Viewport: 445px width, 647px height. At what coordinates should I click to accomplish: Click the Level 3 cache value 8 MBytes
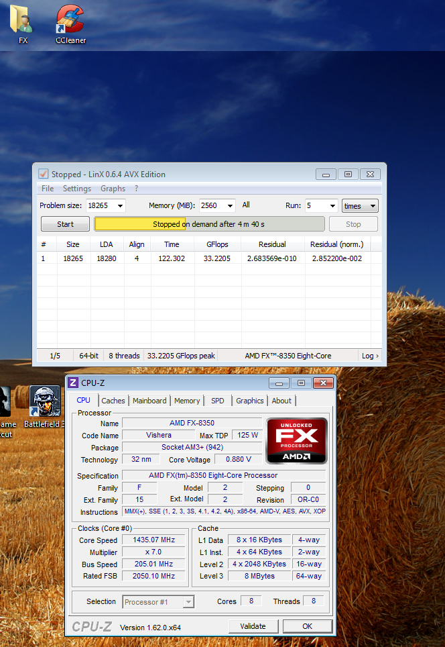(259, 576)
